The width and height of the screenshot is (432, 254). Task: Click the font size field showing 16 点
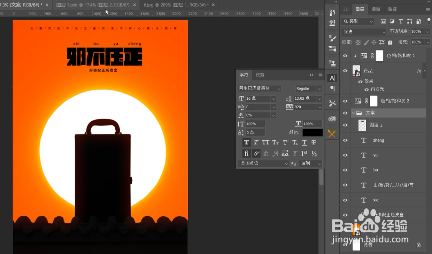point(257,99)
